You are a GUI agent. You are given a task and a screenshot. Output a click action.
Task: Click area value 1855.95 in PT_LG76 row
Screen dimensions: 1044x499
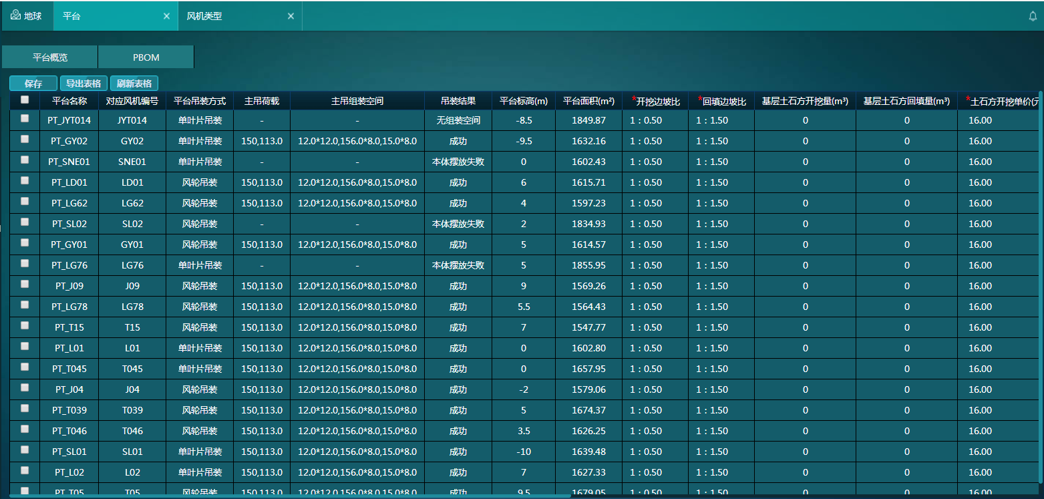[x=588, y=265]
